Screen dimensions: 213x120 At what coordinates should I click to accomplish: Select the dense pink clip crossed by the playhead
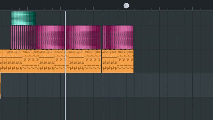[x=68, y=37]
